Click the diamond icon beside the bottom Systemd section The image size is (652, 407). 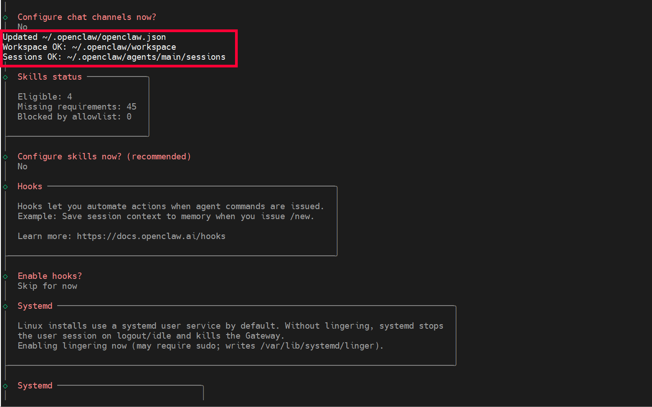(5, 385)
